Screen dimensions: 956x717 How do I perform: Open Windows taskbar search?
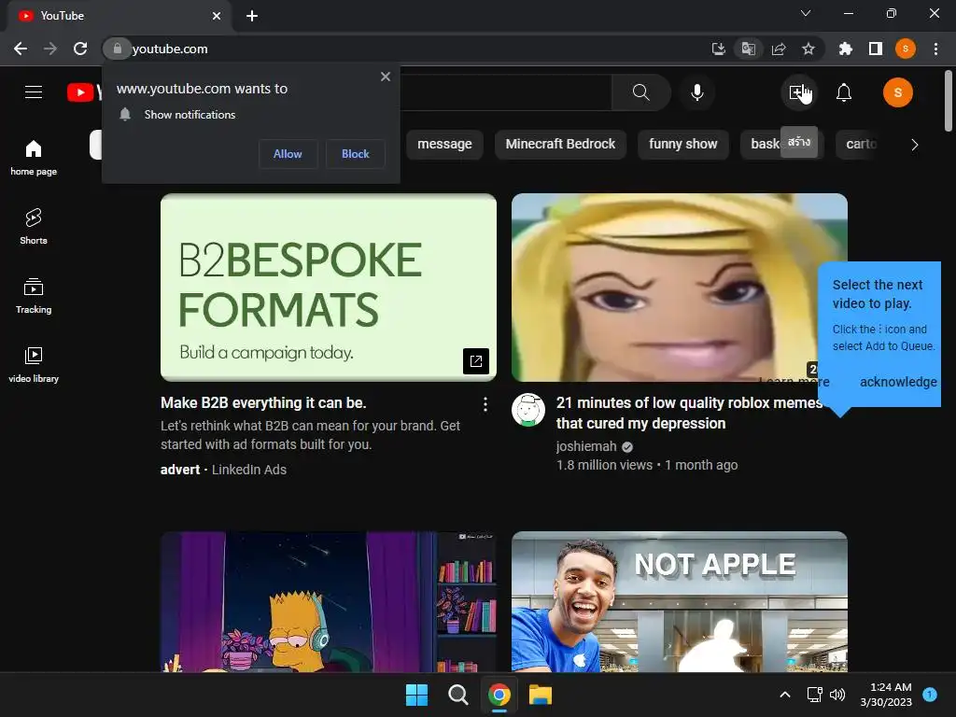(x=457, y=695)
